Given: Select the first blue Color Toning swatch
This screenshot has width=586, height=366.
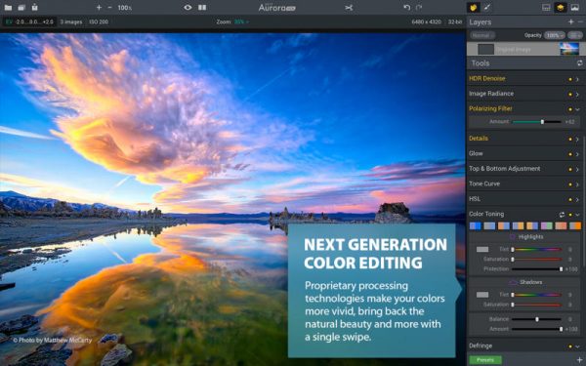Looking at the screenshot, I should pos(475,225).
